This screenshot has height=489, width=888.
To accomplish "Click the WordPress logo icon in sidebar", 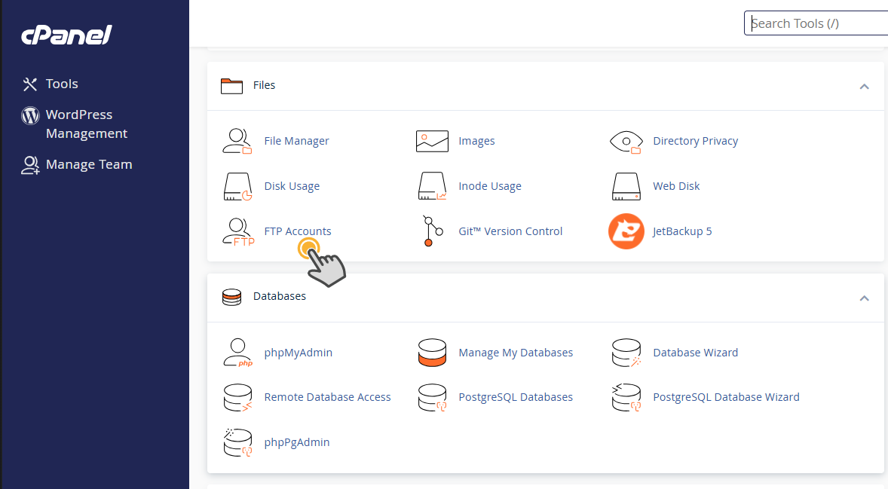I will [31, 115].
